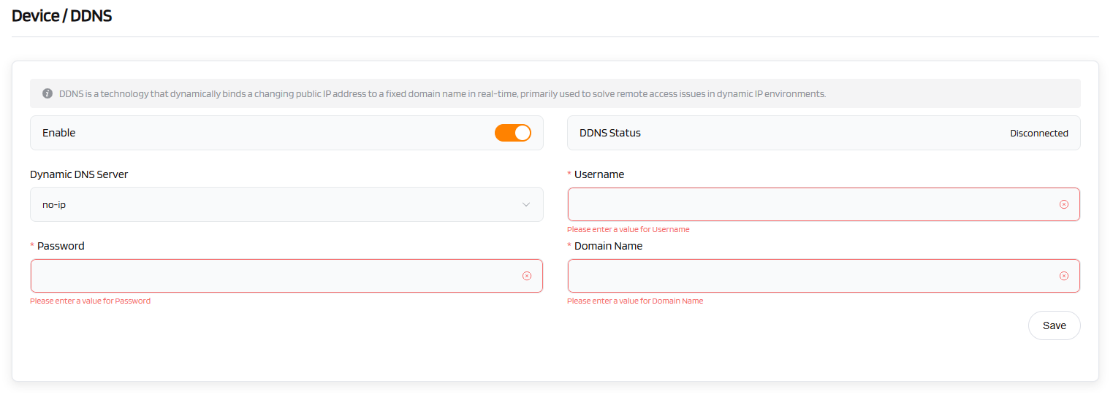Turn off the Enable DDNS toggle
The width and height of the screenshot is (1113, 397).
pyautogui.click(x=512, y=133)
